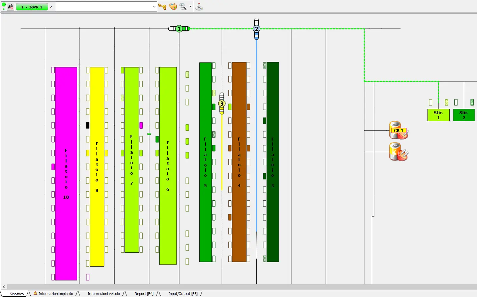477x297 pixels.
Task: Switch to the Sinottico tab
Action: click(x=17, y=294)
